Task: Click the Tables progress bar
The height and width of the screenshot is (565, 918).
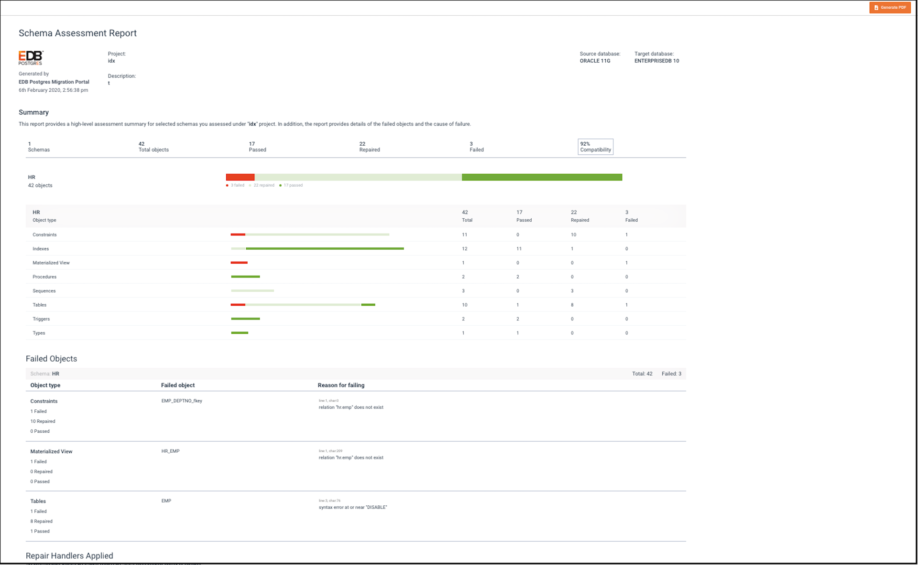Action: tap(303, 305)
